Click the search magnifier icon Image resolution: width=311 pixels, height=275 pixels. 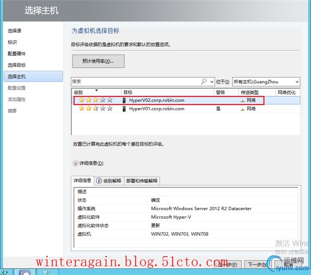coord(204,81)
